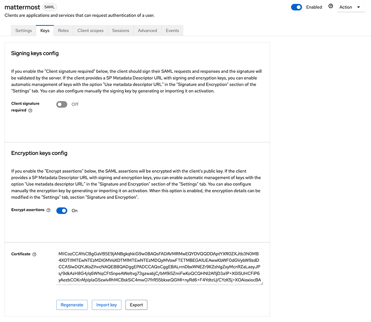Screen dimensions: 371x322
Task: Click the Import key button
Action: (106, 305)
